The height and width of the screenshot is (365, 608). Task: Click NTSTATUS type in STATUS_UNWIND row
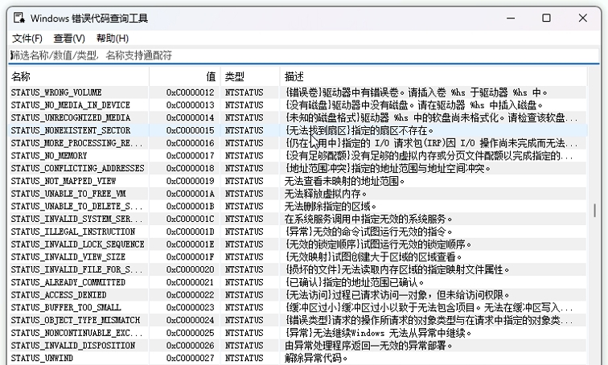click(x=244, y=358)
